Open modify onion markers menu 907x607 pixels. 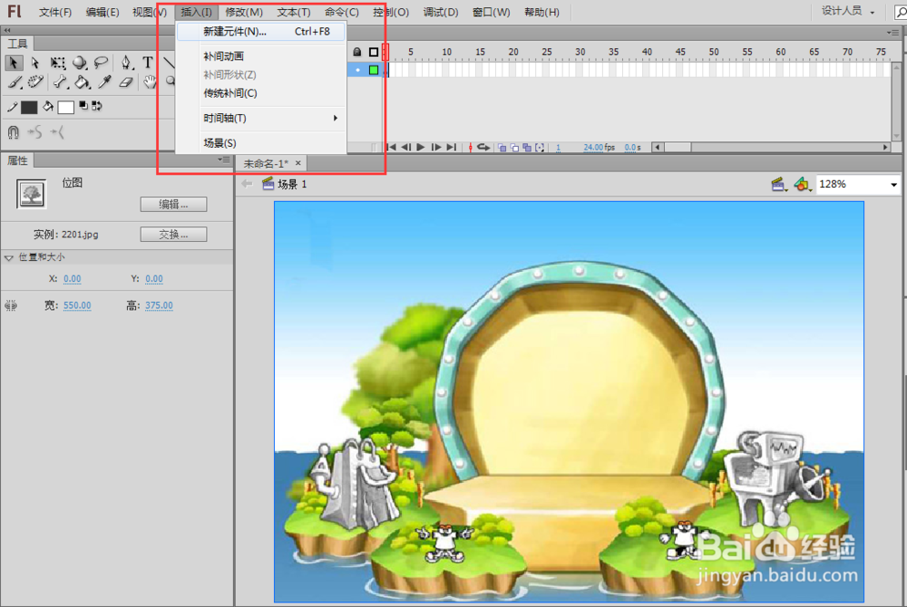[540, 148]
